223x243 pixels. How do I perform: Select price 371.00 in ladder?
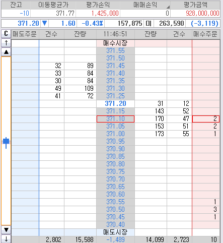coord(115,134)
